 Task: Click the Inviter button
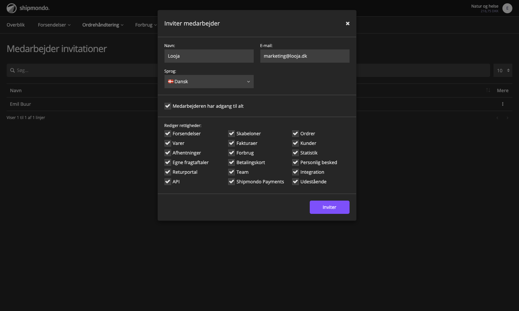click(x=330, y=207)
